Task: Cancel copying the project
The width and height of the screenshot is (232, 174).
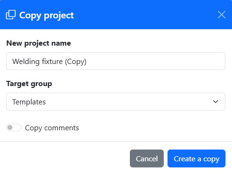Action: 147,158
